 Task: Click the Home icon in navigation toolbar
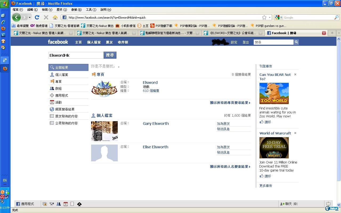pos(55,17)
